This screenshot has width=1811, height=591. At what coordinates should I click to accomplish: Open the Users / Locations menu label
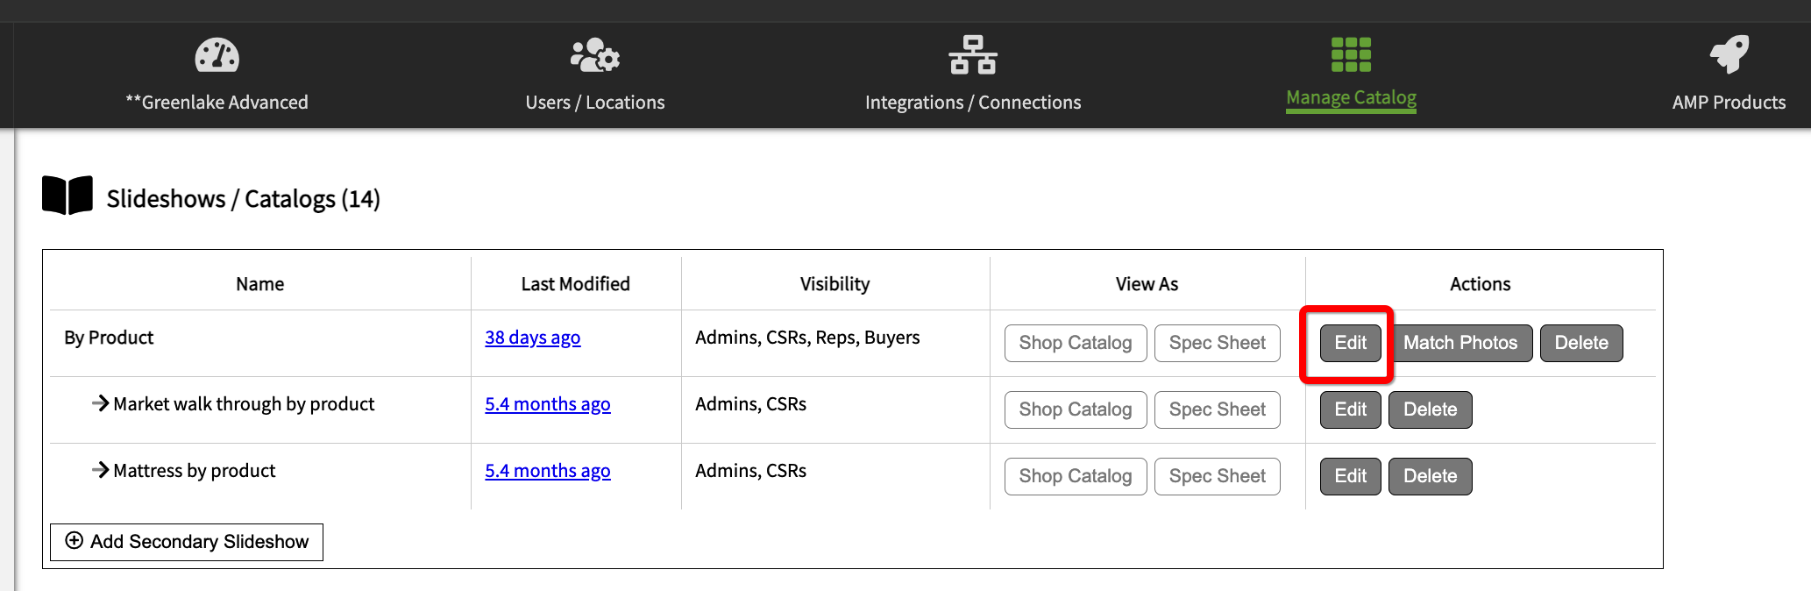[x=595, y=103]
